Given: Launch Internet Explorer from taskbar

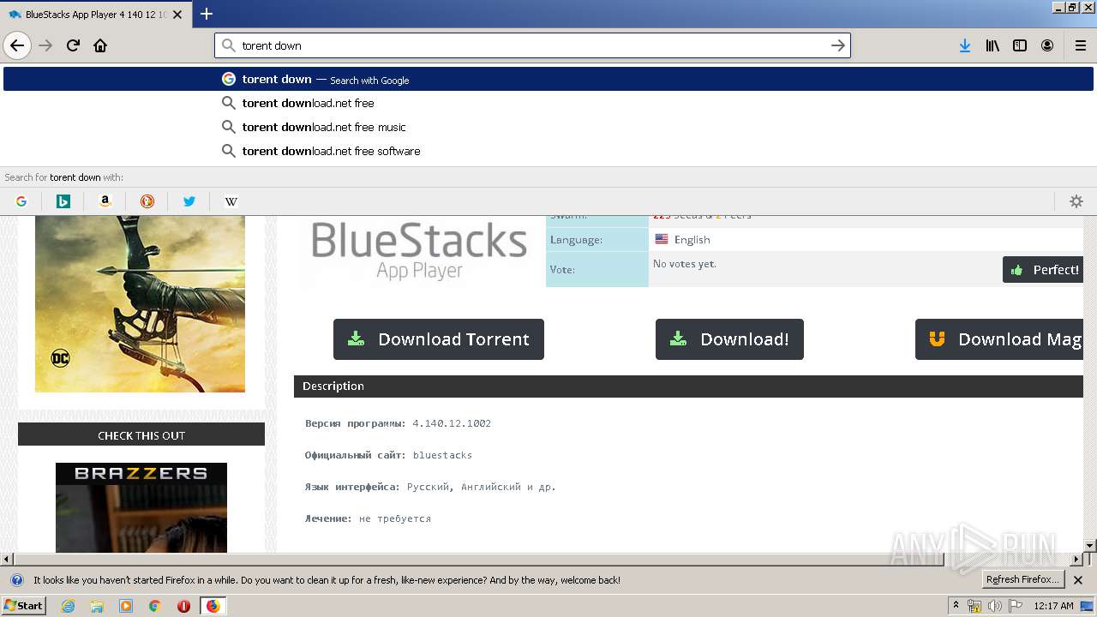Looking at the screenshot, I should 68,606.
